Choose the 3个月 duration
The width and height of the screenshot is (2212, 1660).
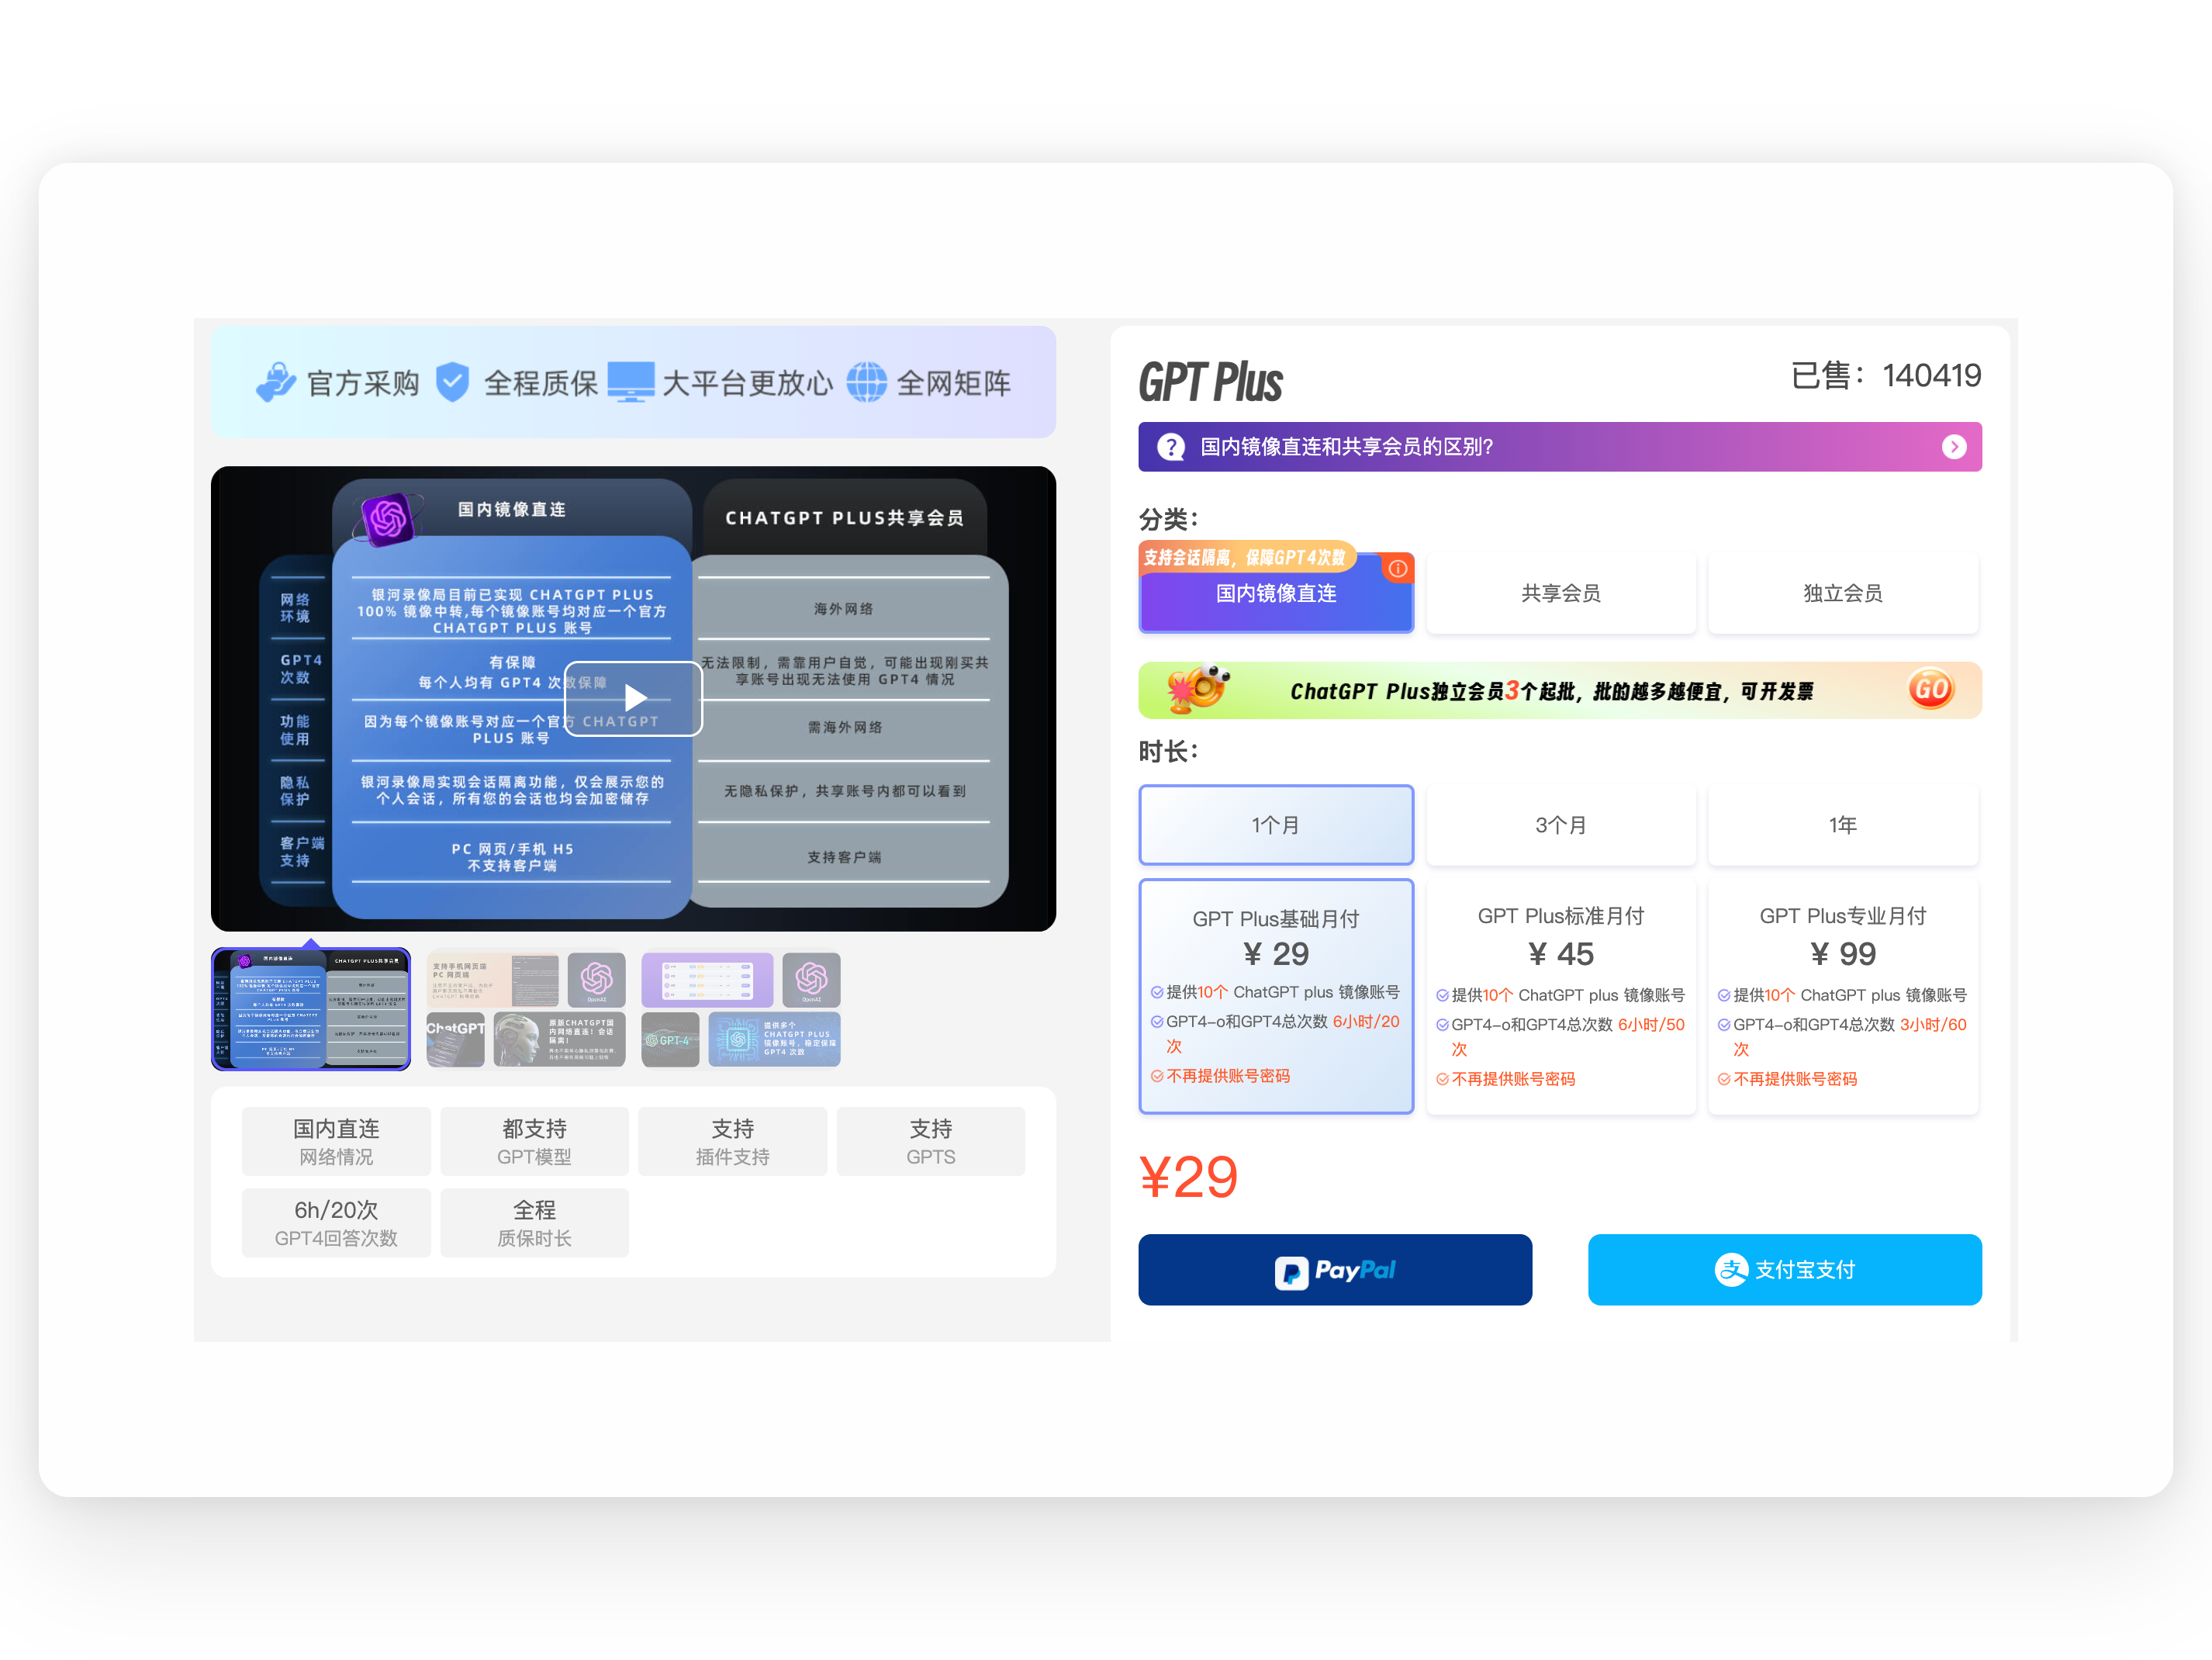[x=1560, y=825]
